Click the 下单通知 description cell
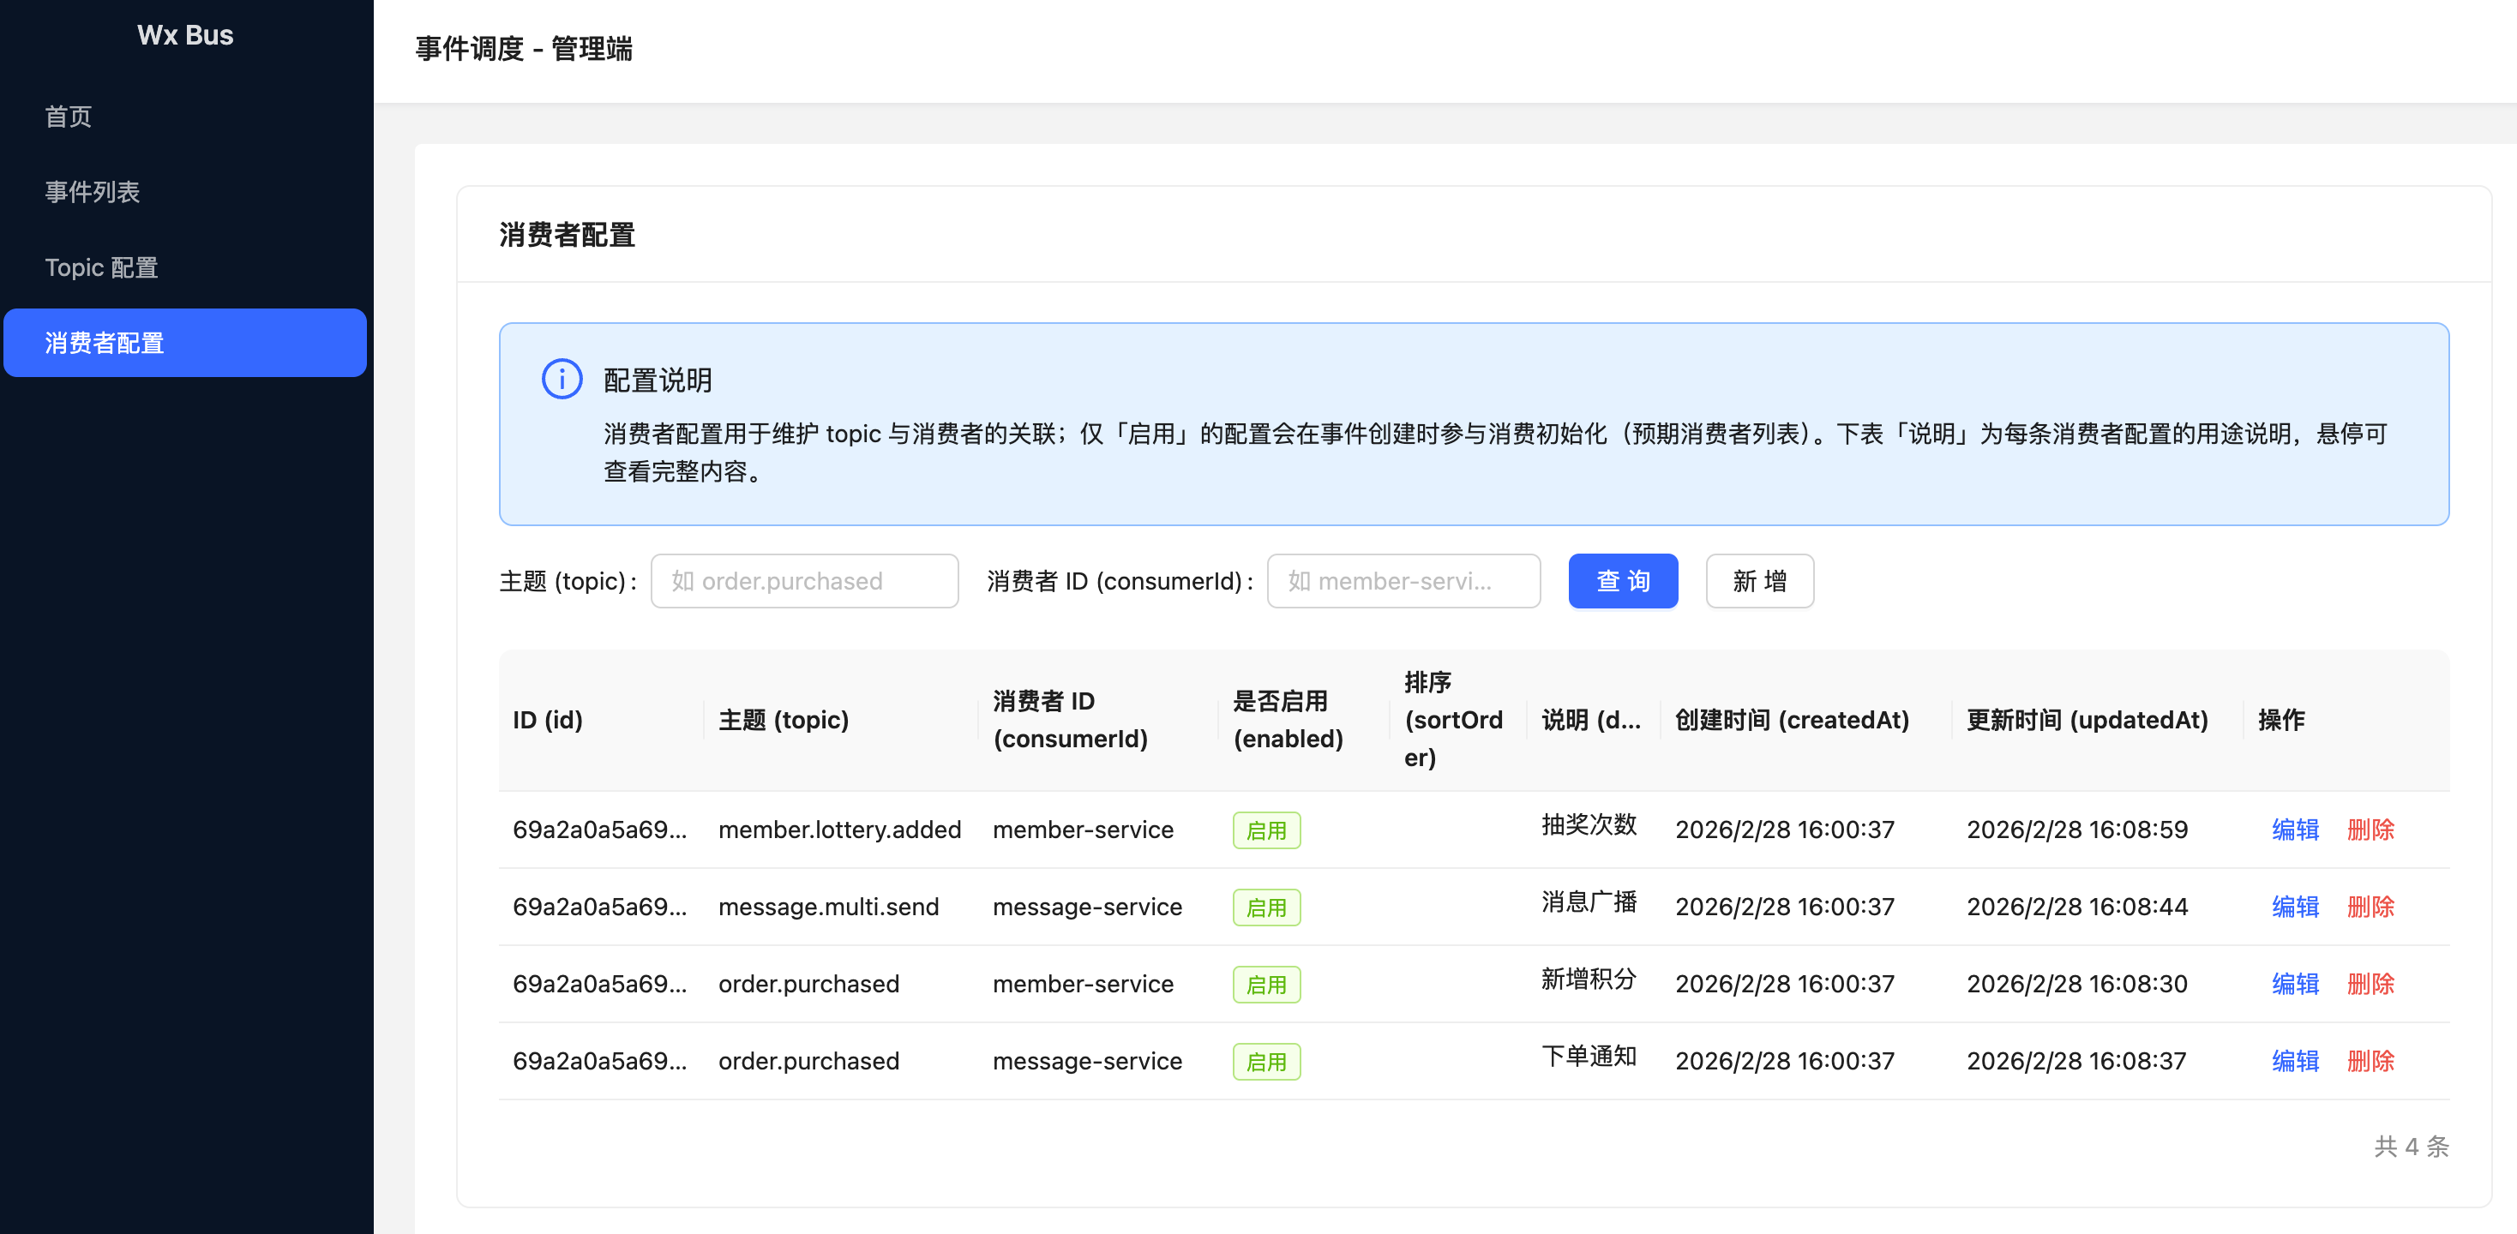Viewport: 2517px width, 1234px height. point(1588,1056)
